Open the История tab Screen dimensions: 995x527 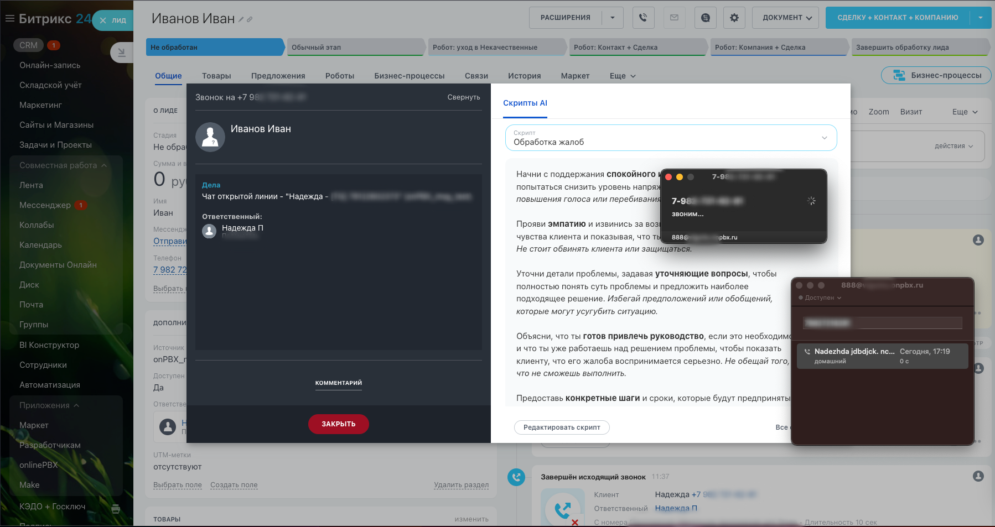pos(524,76)
